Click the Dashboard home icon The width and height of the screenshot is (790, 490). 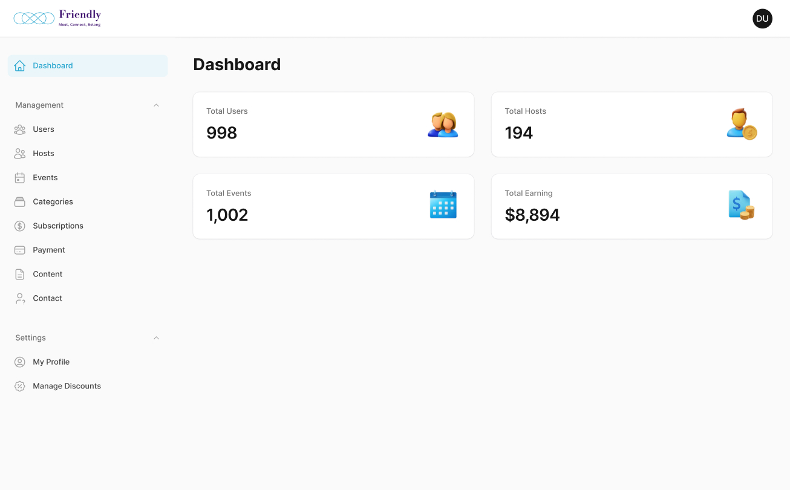coord(20,66)
